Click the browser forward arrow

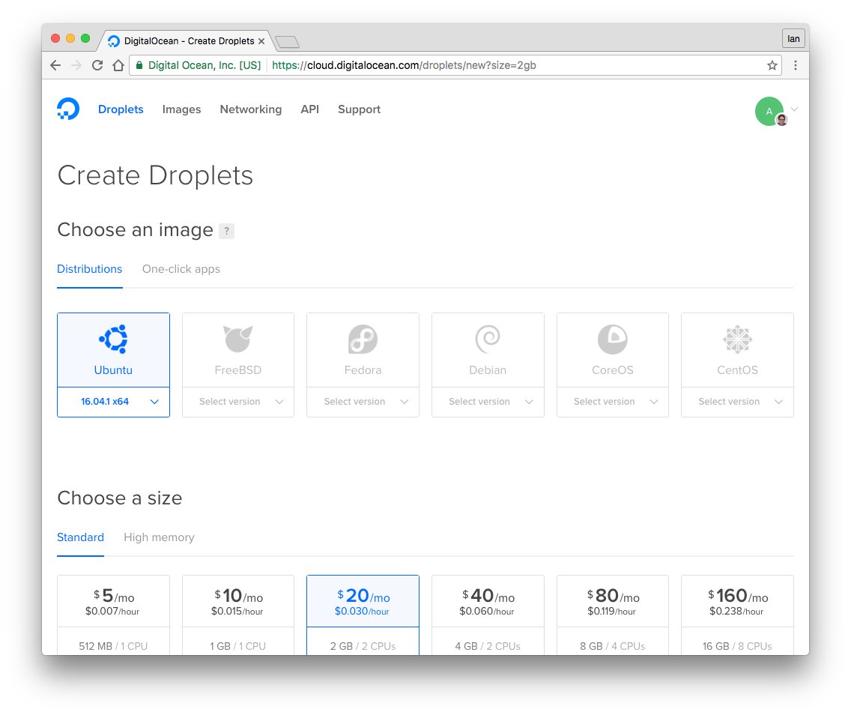click(76, 66)
